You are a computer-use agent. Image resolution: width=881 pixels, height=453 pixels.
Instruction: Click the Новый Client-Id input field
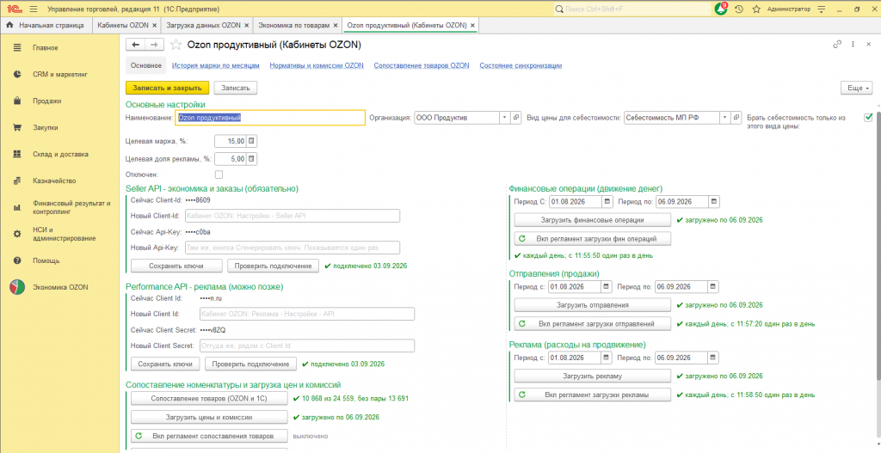click(291, 216)
